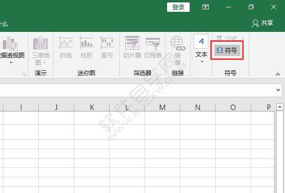
Task: Insert a 盈亏 win/loss sparkline
Action: tap(107, 47)
